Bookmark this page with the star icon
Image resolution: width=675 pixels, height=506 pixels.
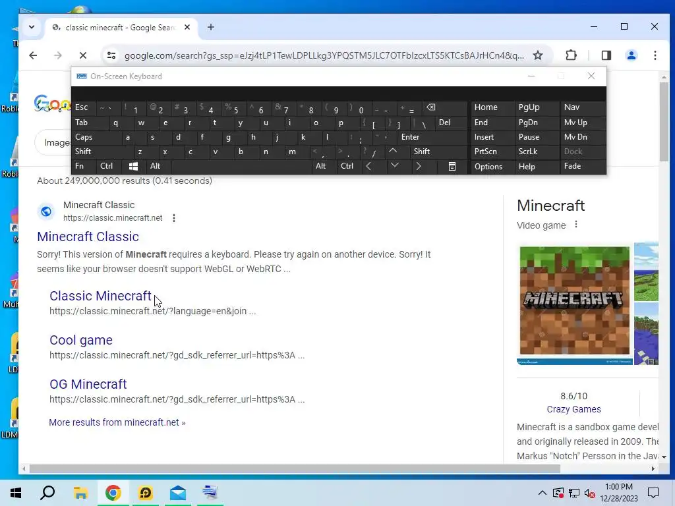(538, 55)
